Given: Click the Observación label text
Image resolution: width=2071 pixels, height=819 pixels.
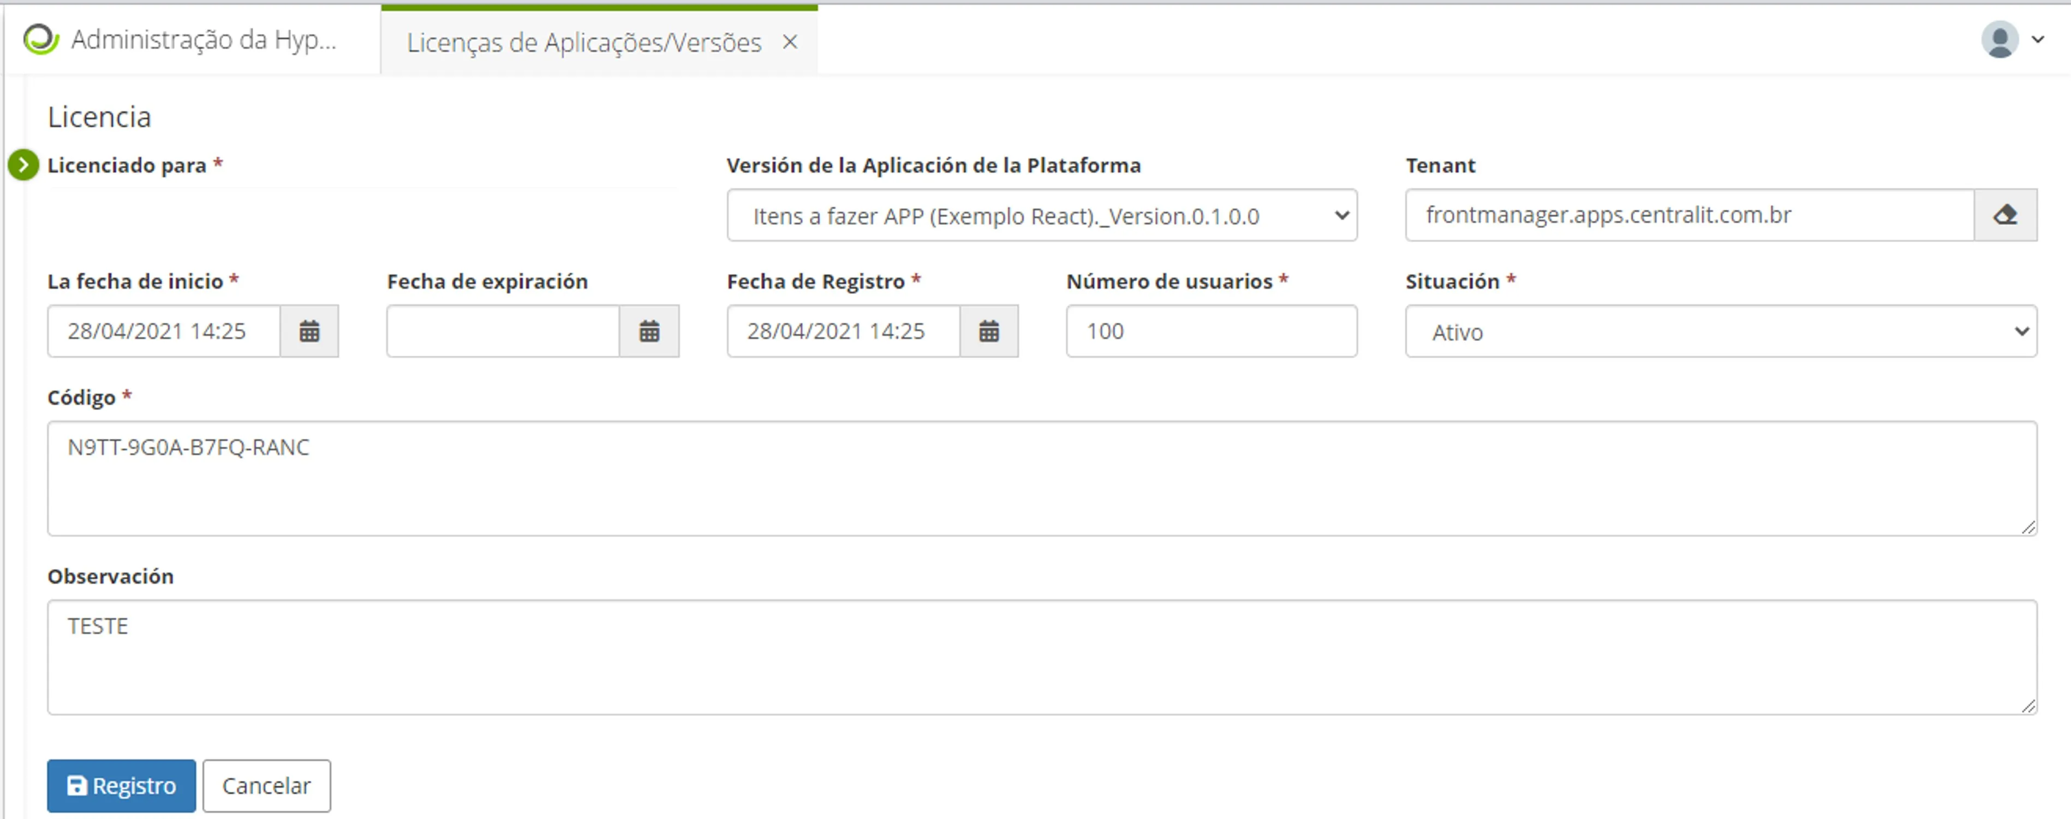Looking at the screenshot, I should [x=111, y=576].
